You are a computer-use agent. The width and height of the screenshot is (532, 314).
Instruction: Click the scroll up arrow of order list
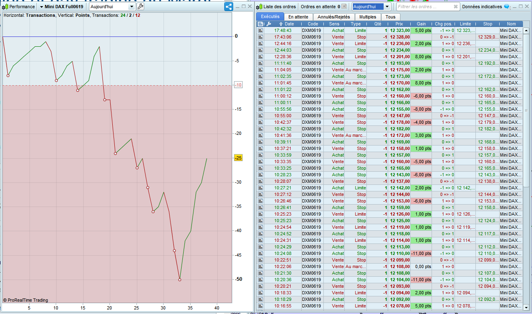[x=526, y=30]
